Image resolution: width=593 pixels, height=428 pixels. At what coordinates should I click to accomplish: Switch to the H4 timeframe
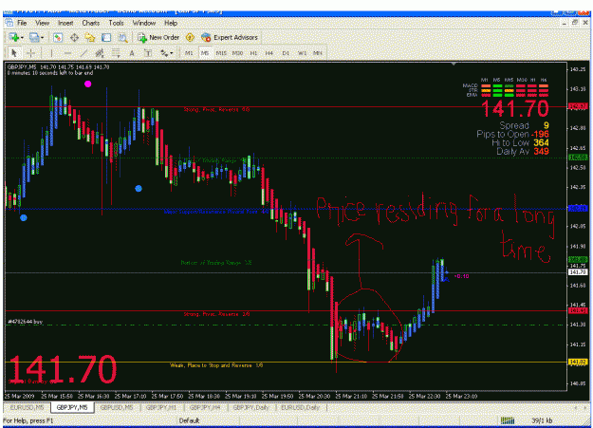tap(269, 53)
